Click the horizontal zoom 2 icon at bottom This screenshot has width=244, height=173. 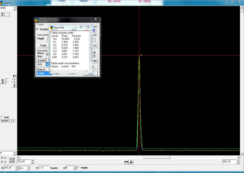pyautogui.click(x=131, y=162)
